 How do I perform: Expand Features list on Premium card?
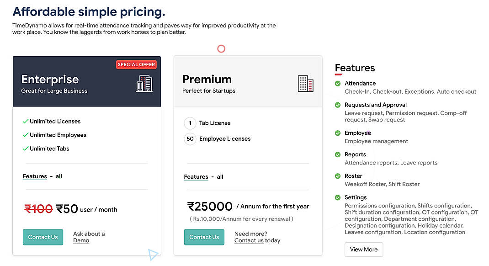pyautogui.click(x=196, y=177)
